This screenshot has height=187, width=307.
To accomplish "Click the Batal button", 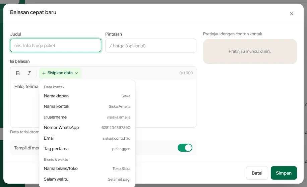I will [257, 173].
